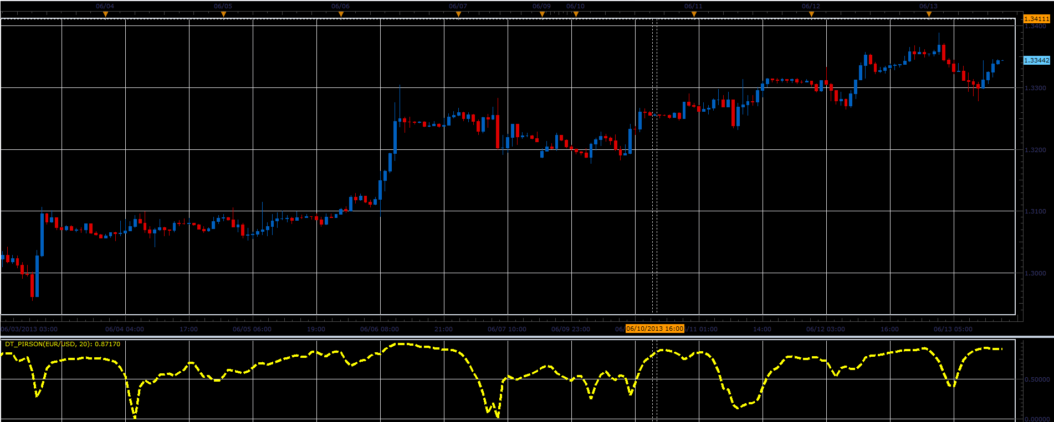Click the 06/09 day marker triangle
The height and width of the screenshot is (422, 1054).
coord(542,14)
